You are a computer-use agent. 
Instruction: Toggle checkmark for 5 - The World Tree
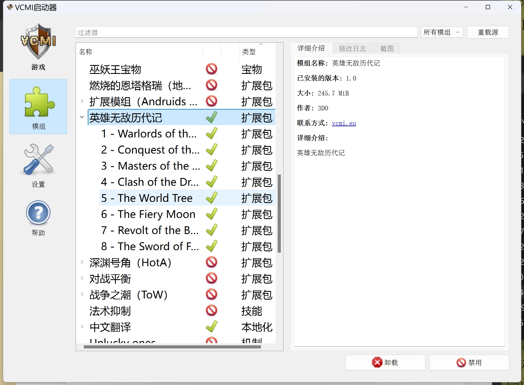pyautogui.click(x=211, y=198)
